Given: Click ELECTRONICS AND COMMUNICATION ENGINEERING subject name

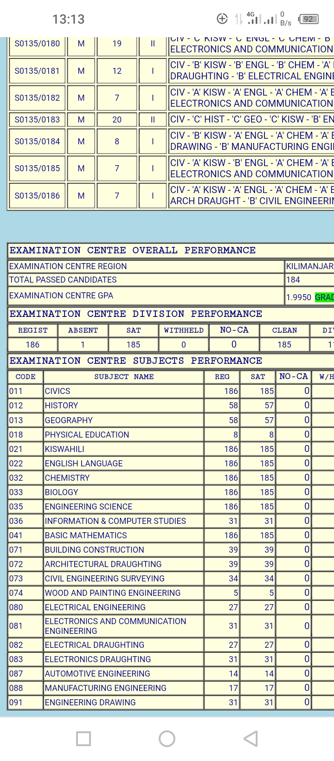Looking at the screenshot, I should (116, 626).
